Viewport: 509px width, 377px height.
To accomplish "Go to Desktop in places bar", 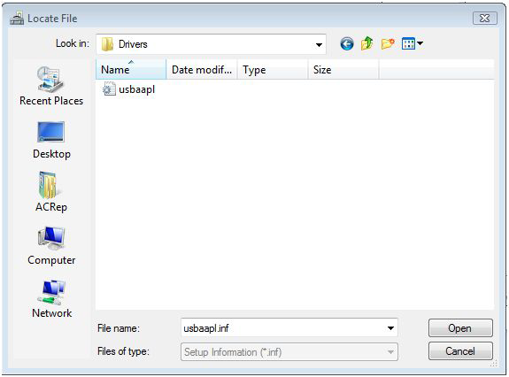I will [51, 140].
